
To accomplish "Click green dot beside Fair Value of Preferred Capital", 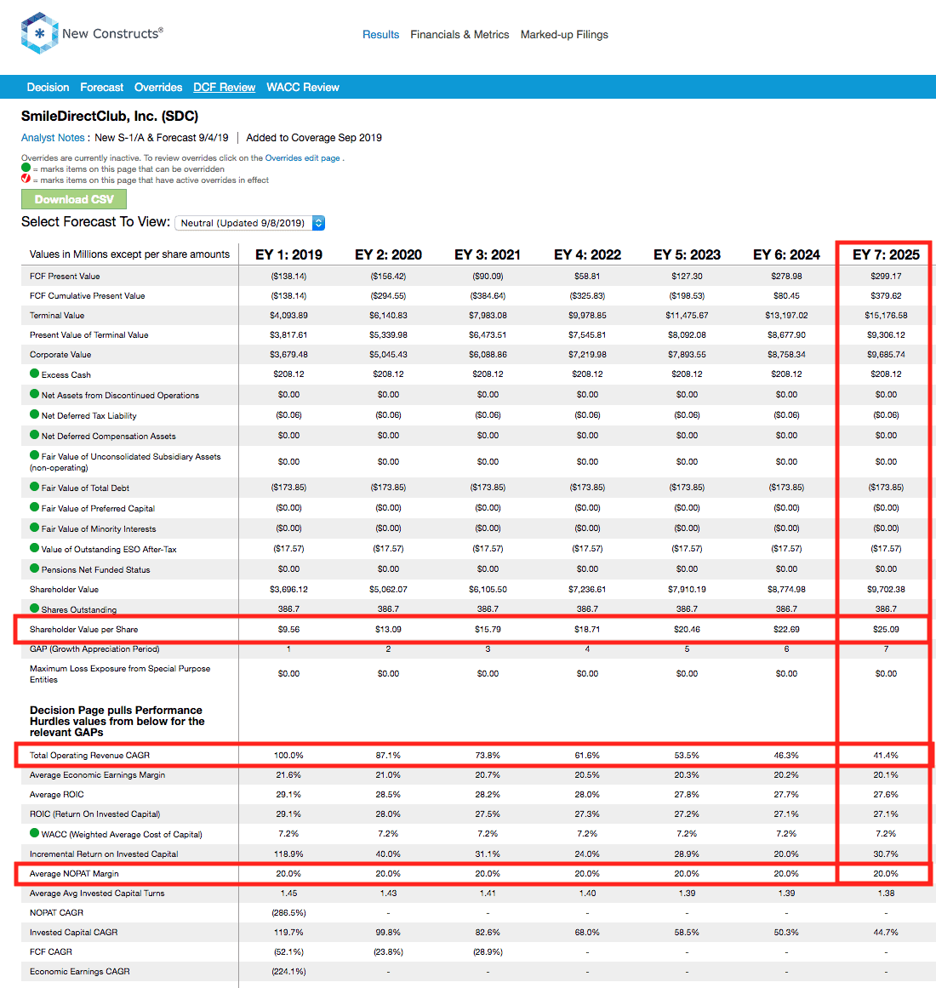I will point(35,506).
